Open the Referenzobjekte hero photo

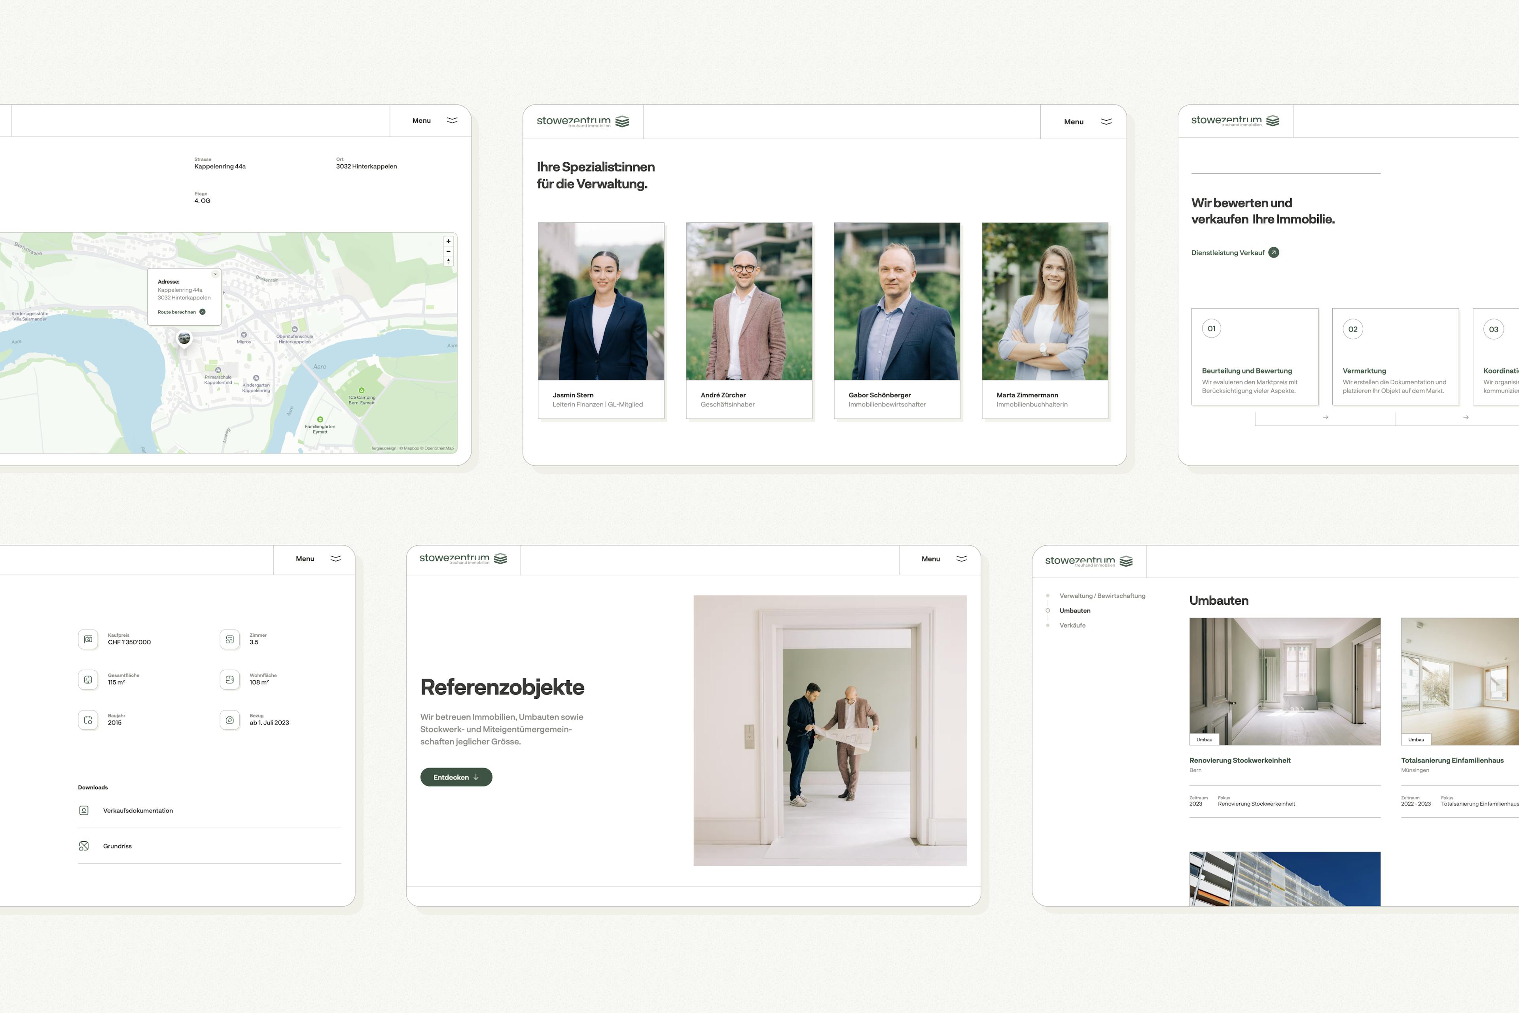[x=830, y=731]
